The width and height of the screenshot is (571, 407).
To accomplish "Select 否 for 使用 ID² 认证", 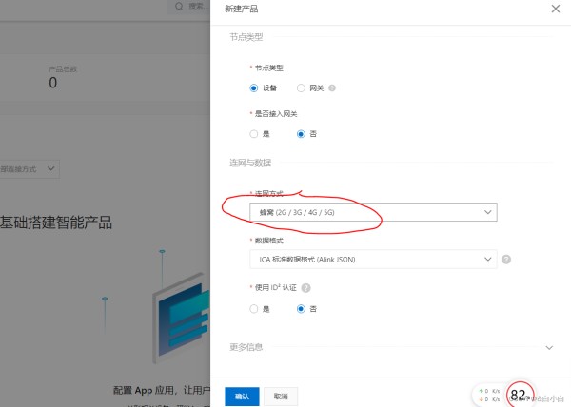I will point(301,309).
